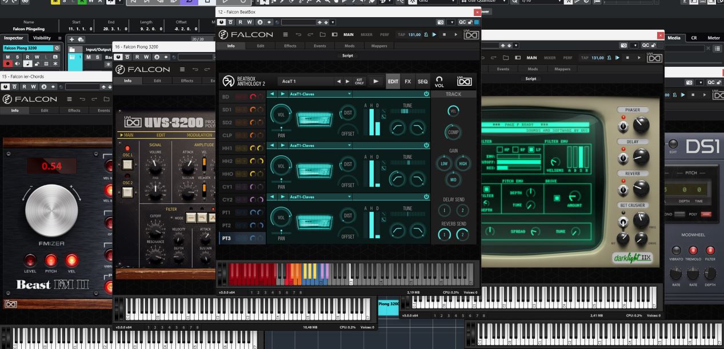Toggle power on the first AceT1-Claves layer
This screenshot has width=724, height=349.
point(426,94)
